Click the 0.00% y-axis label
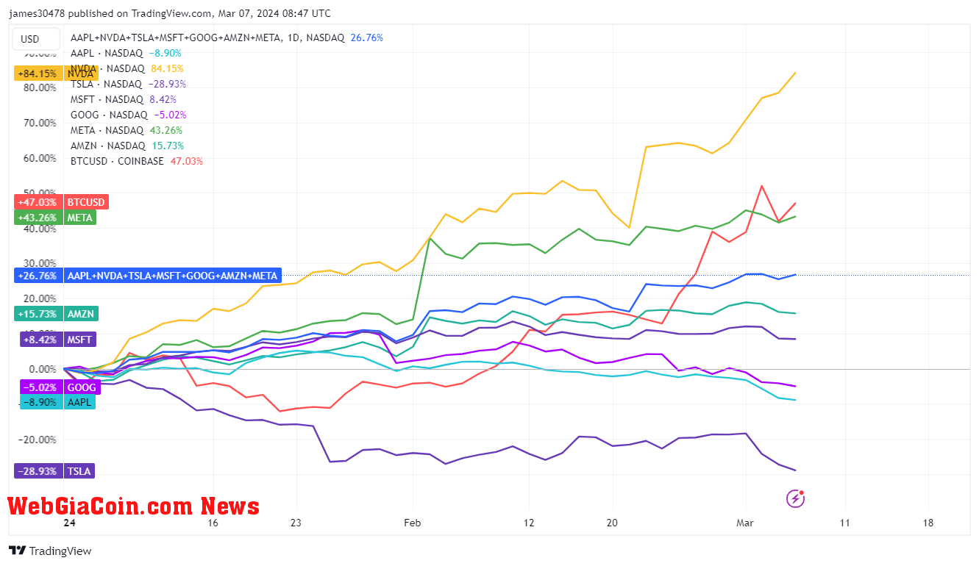The width and height of the screenshot is (979, 566). pyautogui.click(x=42, y=369)
